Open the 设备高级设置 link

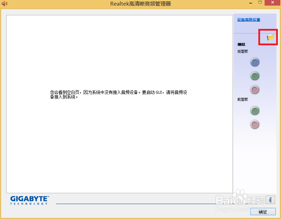(x=249, y=20)
